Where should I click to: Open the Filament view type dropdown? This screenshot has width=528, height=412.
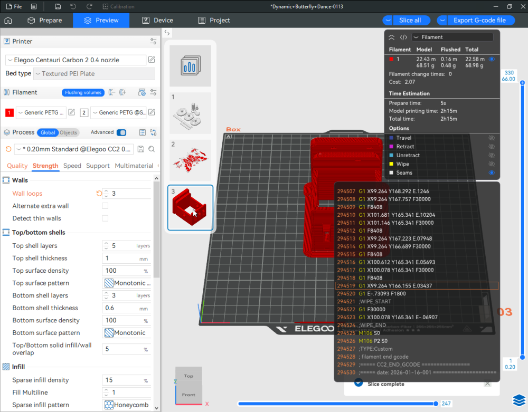click(x=452, y=37)
